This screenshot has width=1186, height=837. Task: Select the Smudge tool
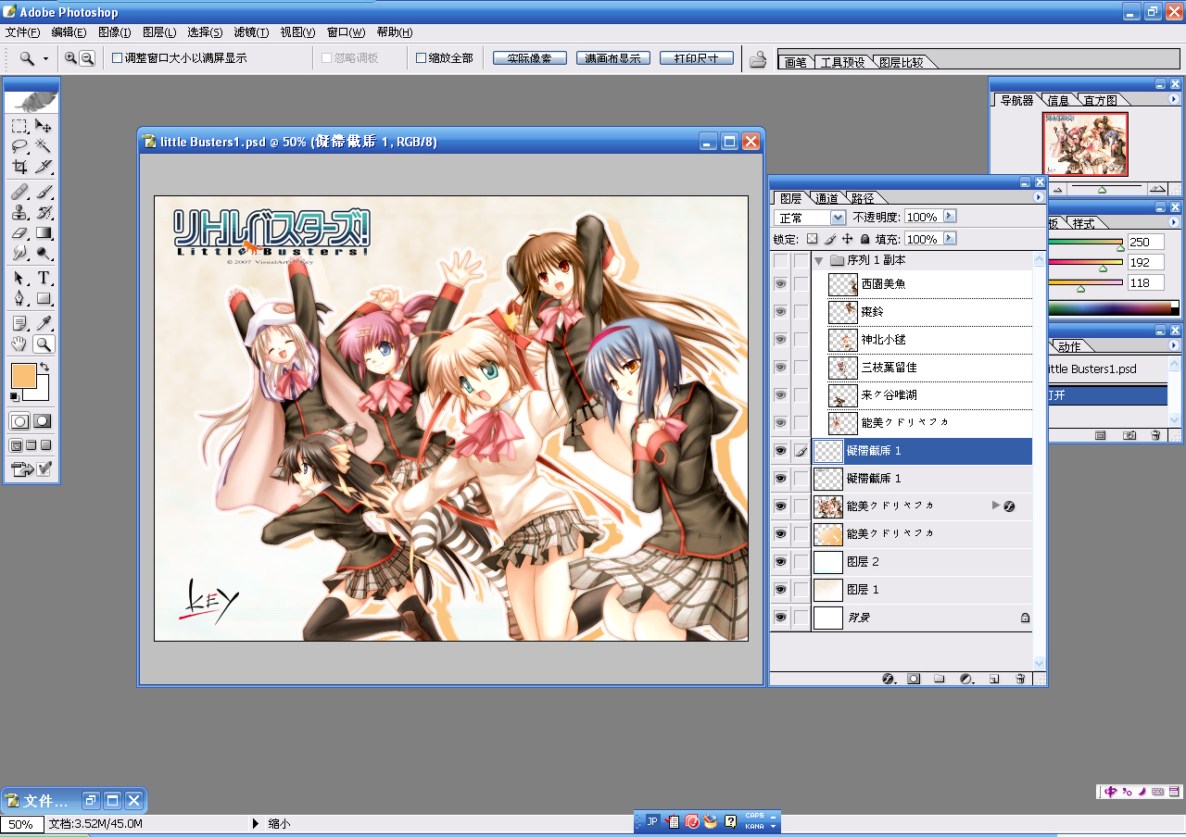point(19,253)
